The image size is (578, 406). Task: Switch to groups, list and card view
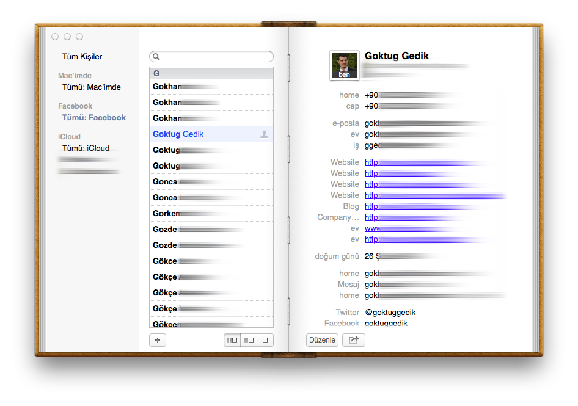[232, 340]
